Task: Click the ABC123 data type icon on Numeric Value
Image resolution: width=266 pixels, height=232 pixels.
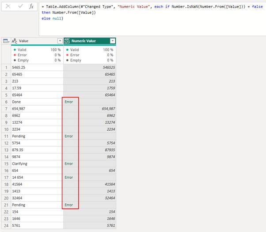Action: pyautogui.click(x=68, y=41)
